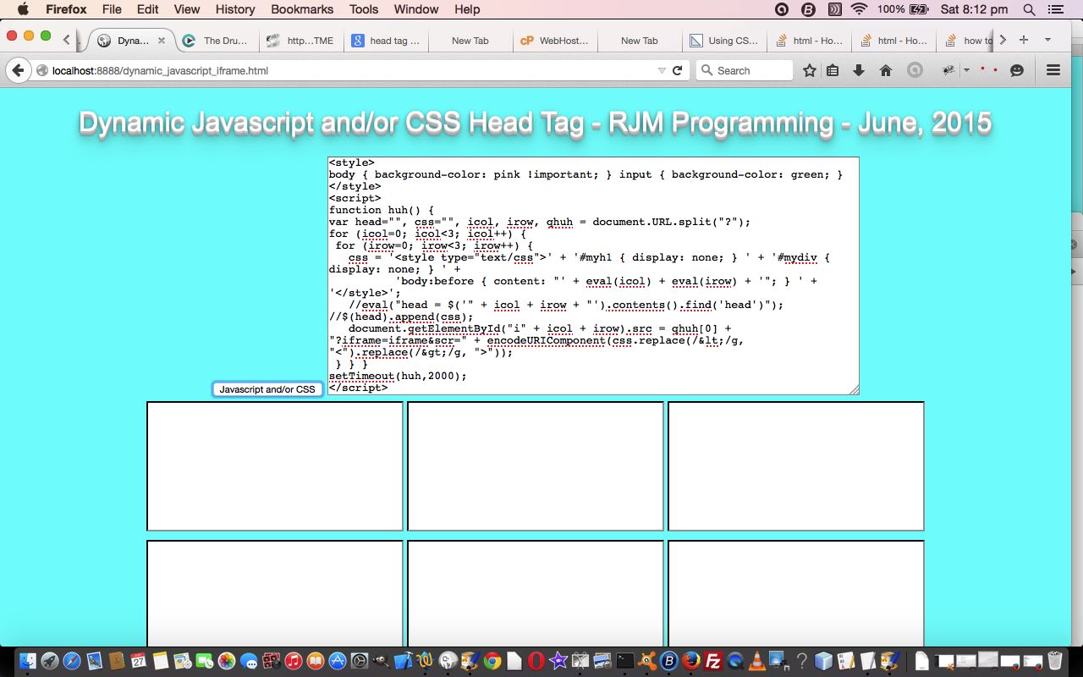Click the page heading Dynamic Javascript and/or CSS
The width and height of the screenshot is (1083, 677).
point(535,124)
